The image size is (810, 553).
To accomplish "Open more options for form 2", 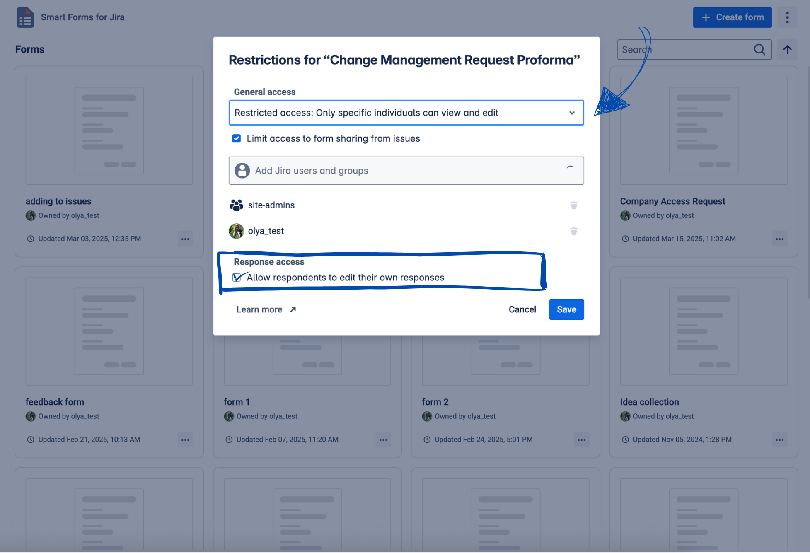I will click(x=581, y=440).
